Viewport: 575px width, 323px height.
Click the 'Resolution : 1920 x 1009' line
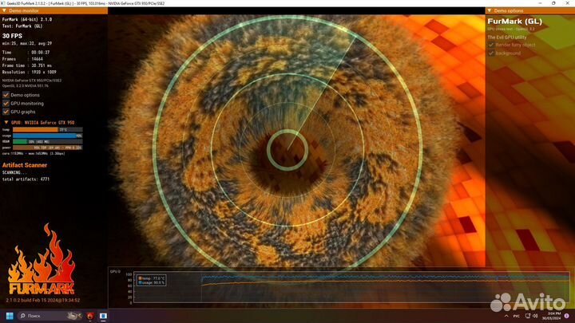click(30, 72)
